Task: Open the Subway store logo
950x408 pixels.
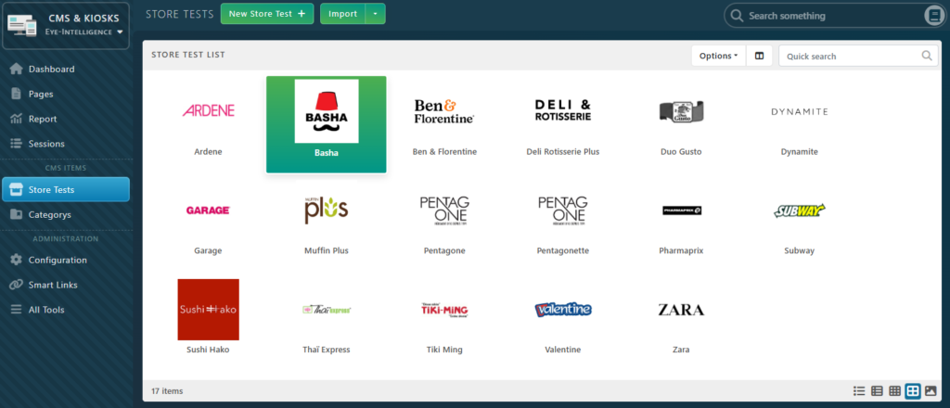Action: 800,210
